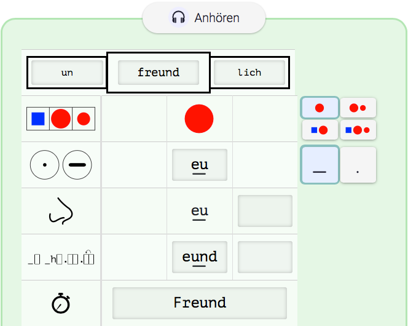The width and height of the screenshot is (408, 326).
Task: Click the letter pattern boxes icon
Action: click(x=61, y=258)
